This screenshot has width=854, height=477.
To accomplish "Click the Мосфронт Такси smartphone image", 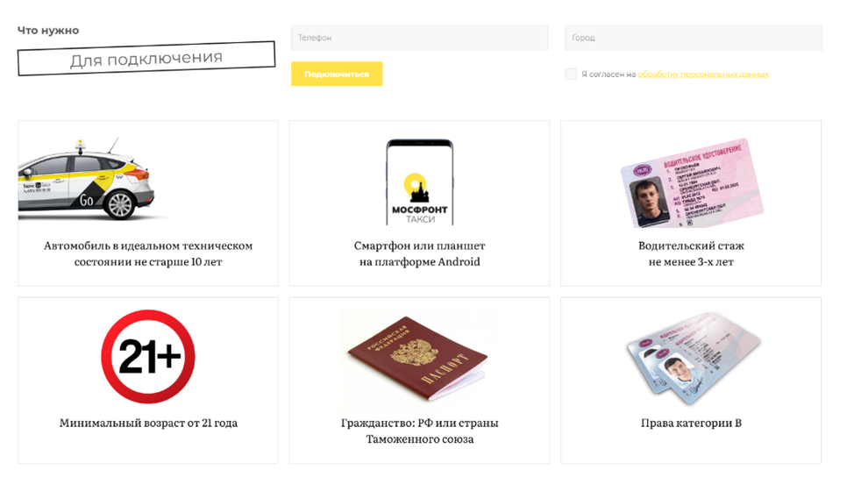I will click(419, 182).
